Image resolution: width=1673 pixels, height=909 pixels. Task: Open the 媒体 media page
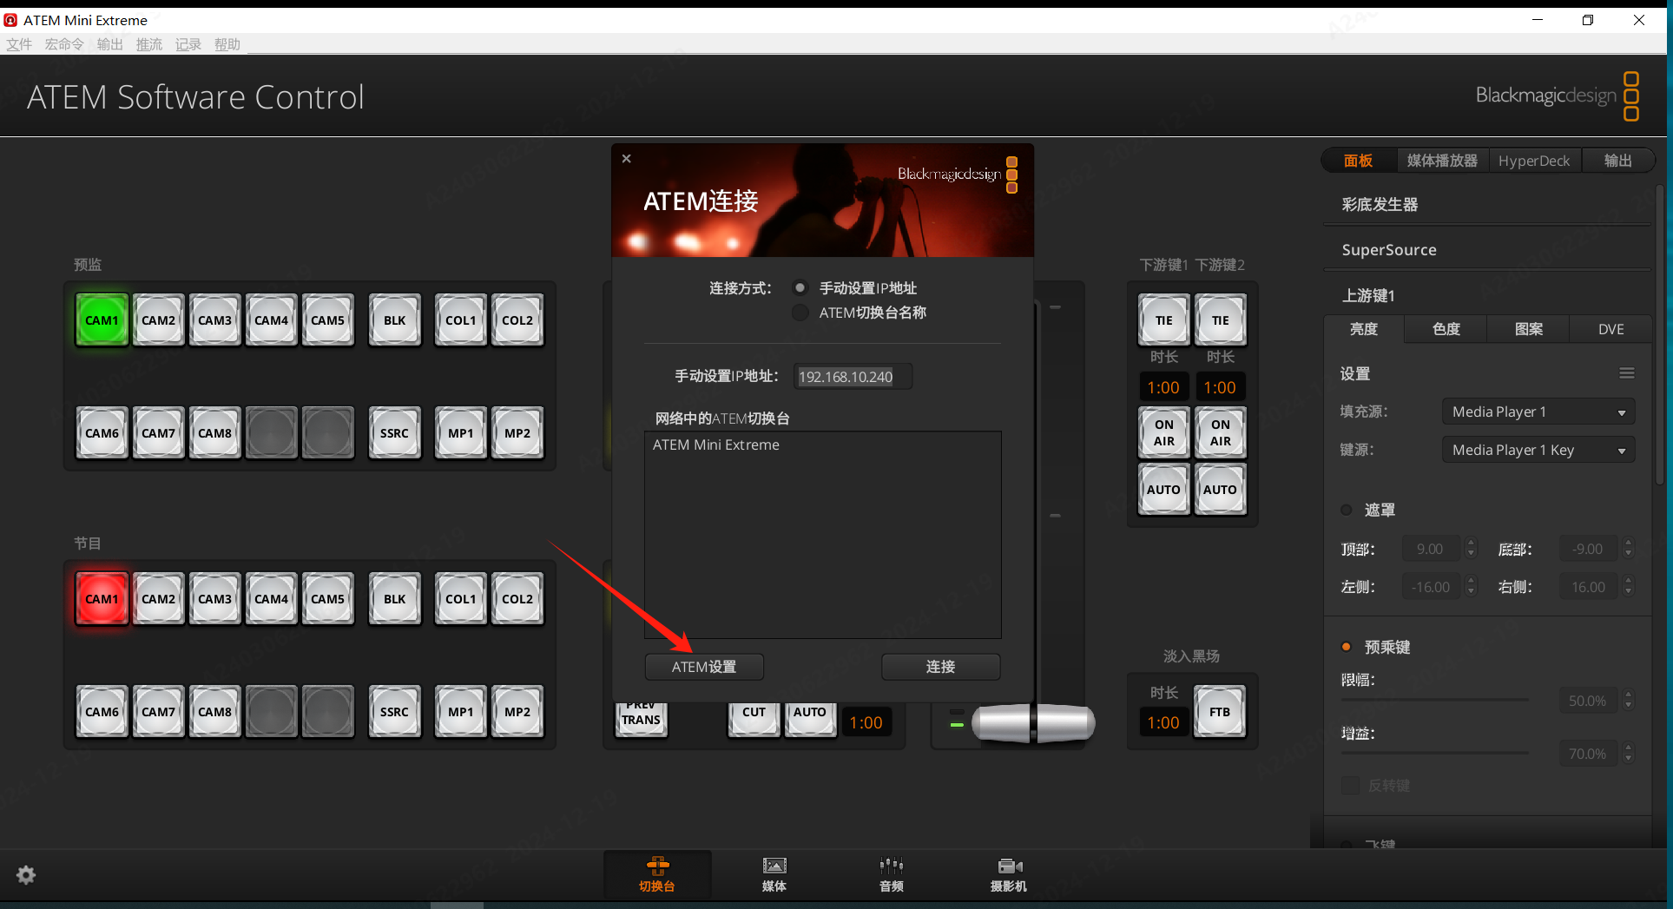pos(774,874)
